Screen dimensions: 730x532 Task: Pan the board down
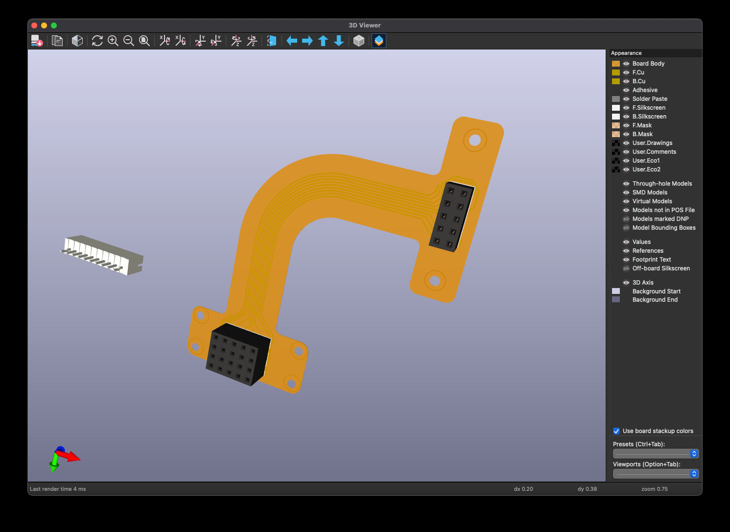click(x=339, y=41)
